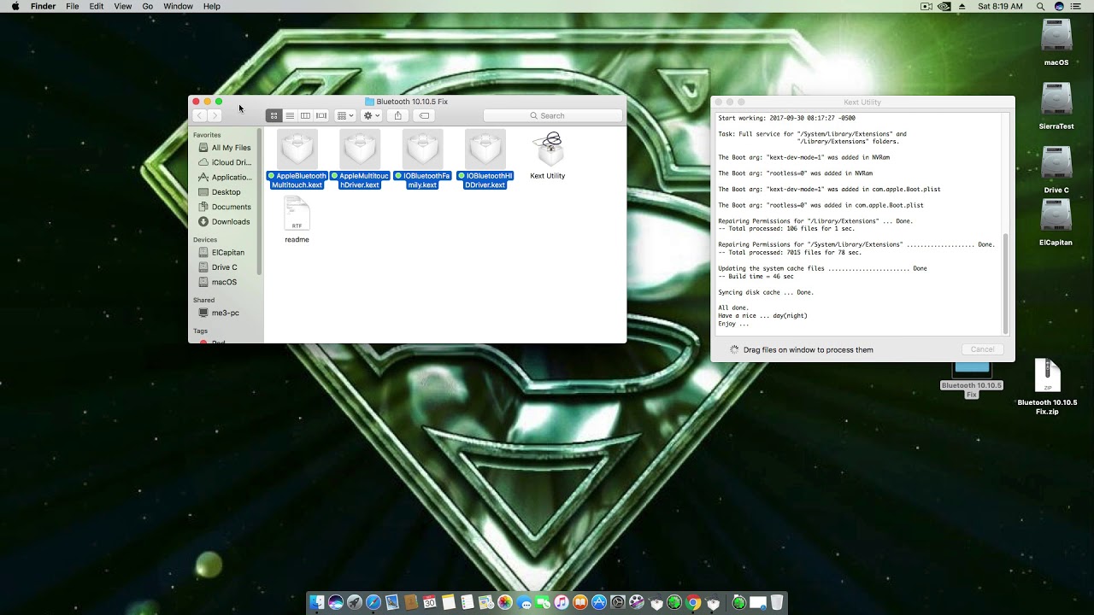Open the Go menu
This screenshot has height=615, width=1094.
point(148,6)
